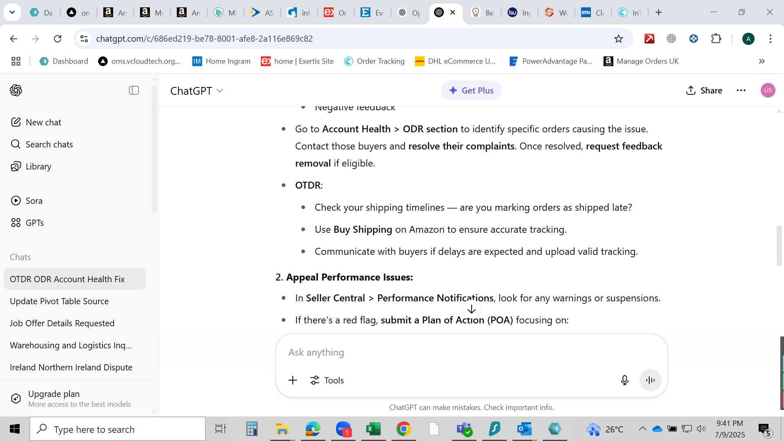784x441 pixels.
Task: Open the Job Offer Details Requested chat
Action: point(75,323)
